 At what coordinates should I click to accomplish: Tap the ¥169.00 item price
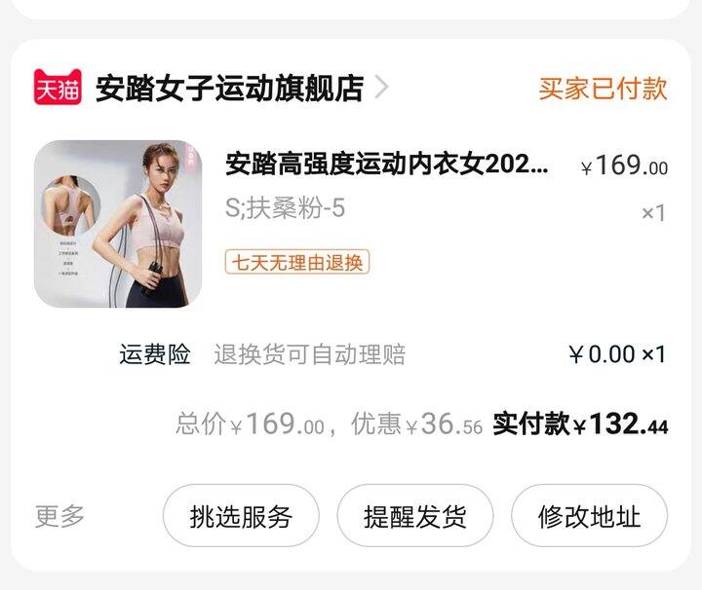click(625, 166)
